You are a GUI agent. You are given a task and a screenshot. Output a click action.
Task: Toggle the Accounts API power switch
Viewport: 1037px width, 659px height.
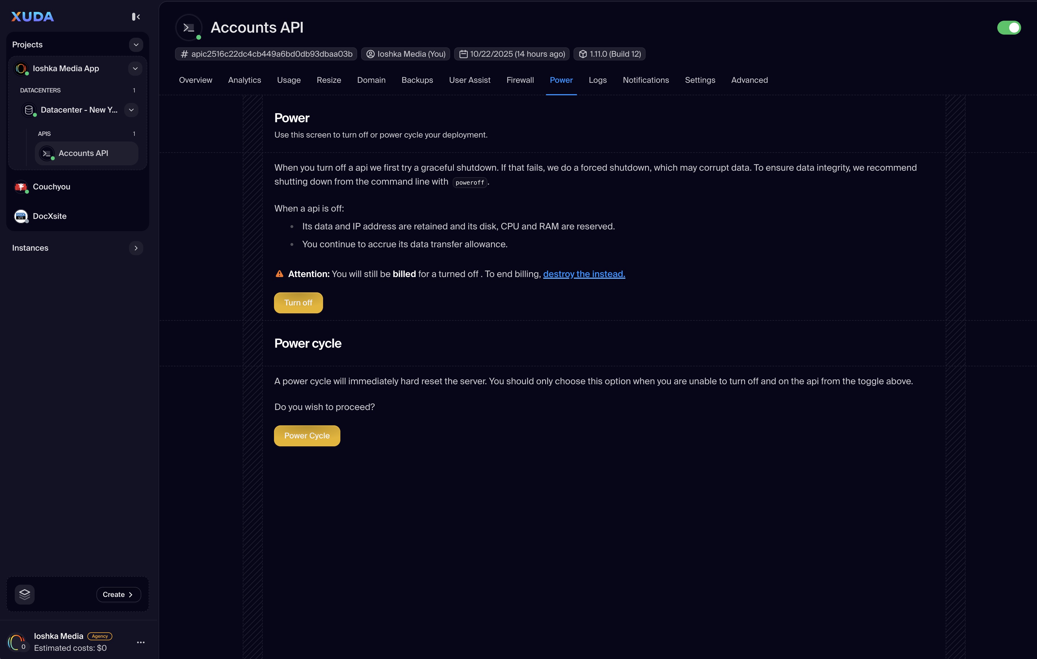click(x=1009, y=28)
